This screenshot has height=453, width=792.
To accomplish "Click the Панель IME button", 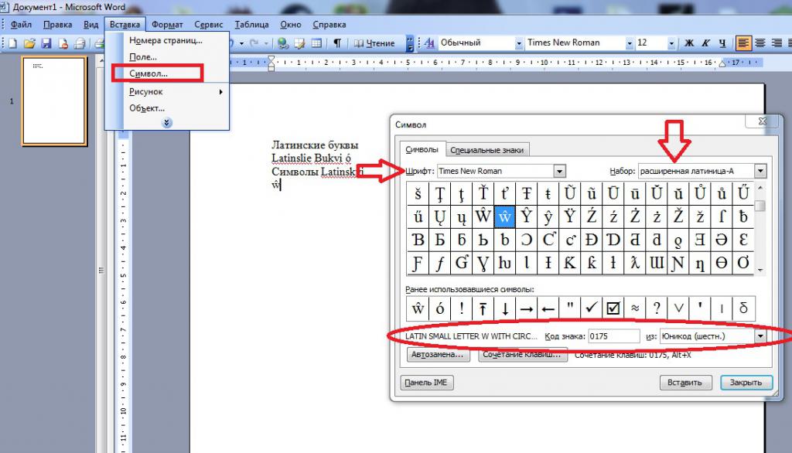I will [x=427, y=383].
